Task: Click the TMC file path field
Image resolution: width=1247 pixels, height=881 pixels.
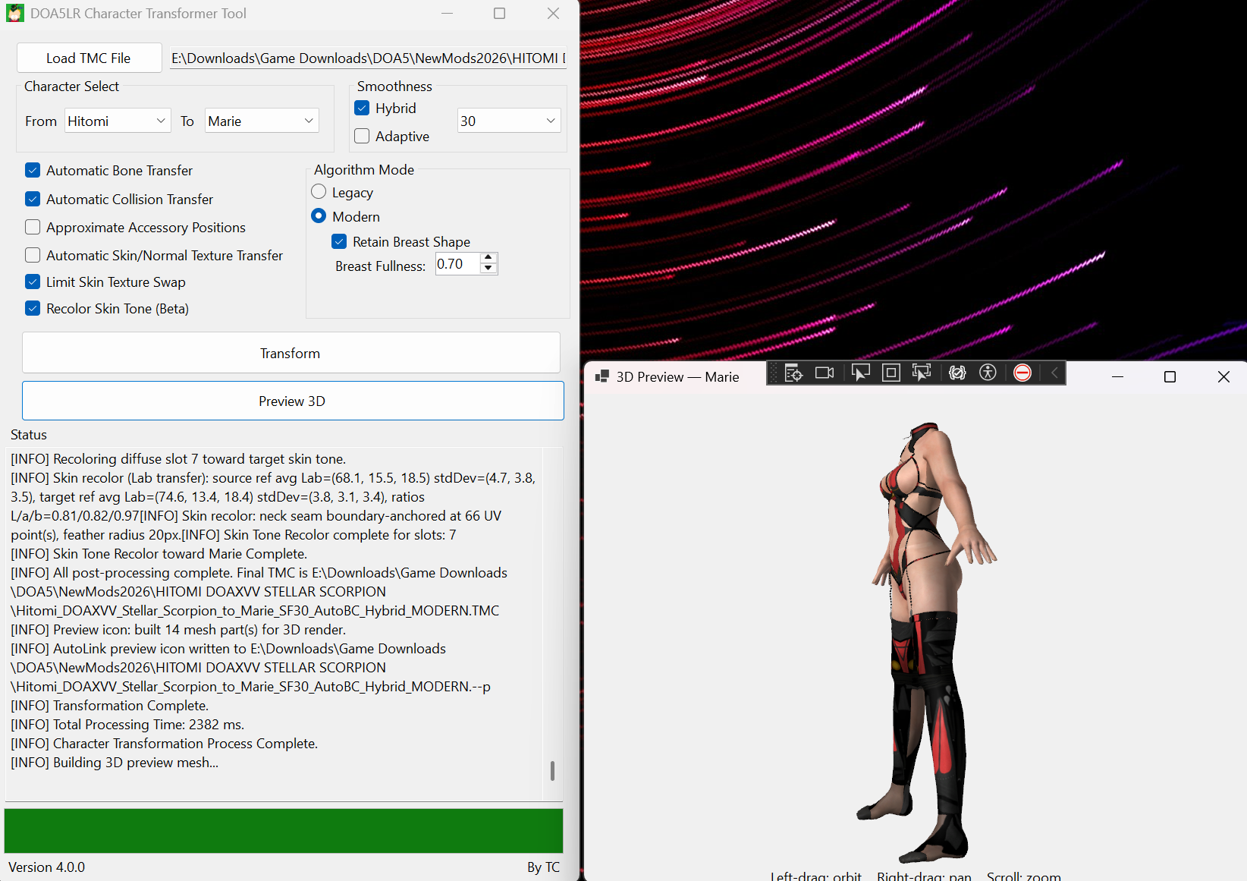Action: click(x=368, y=58)
